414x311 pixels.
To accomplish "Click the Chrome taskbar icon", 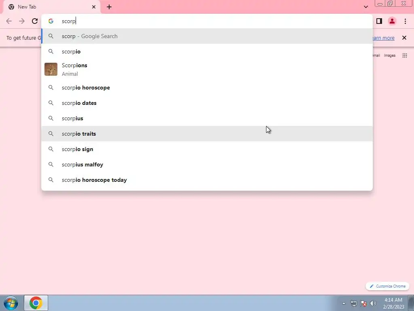I will (x=36, y=303).
